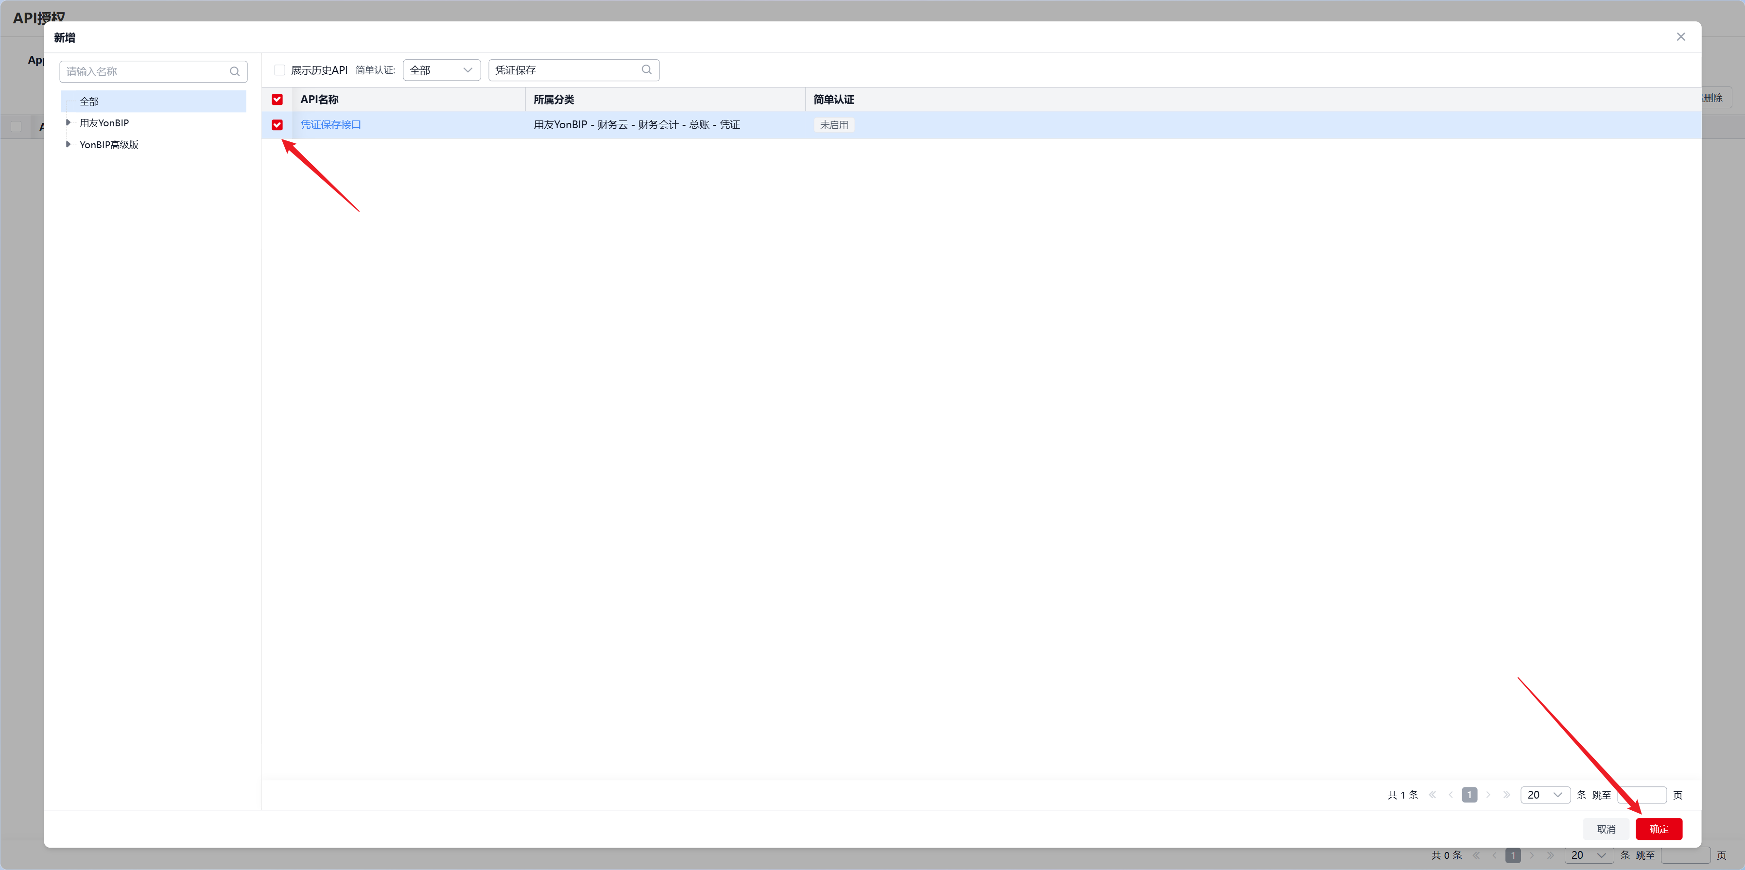Expand 用友YonBIP tree node
The image size is (1745, 870).
[68, 122]
